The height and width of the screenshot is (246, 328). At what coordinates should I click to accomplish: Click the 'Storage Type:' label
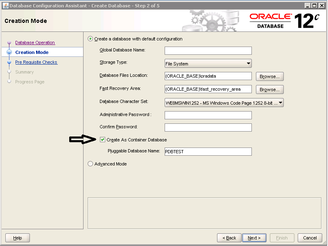coord(113,62)
